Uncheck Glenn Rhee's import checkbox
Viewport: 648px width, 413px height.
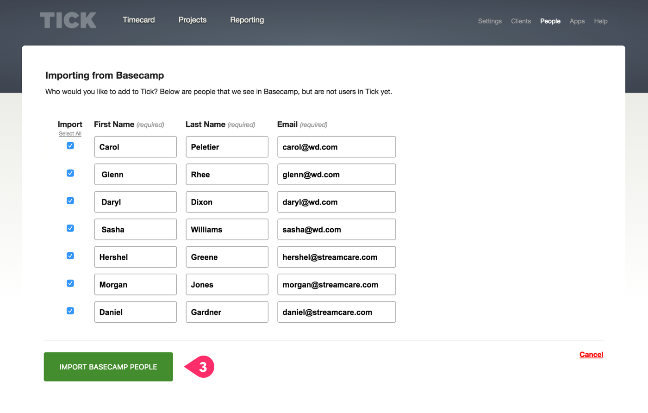coord(70,173)
